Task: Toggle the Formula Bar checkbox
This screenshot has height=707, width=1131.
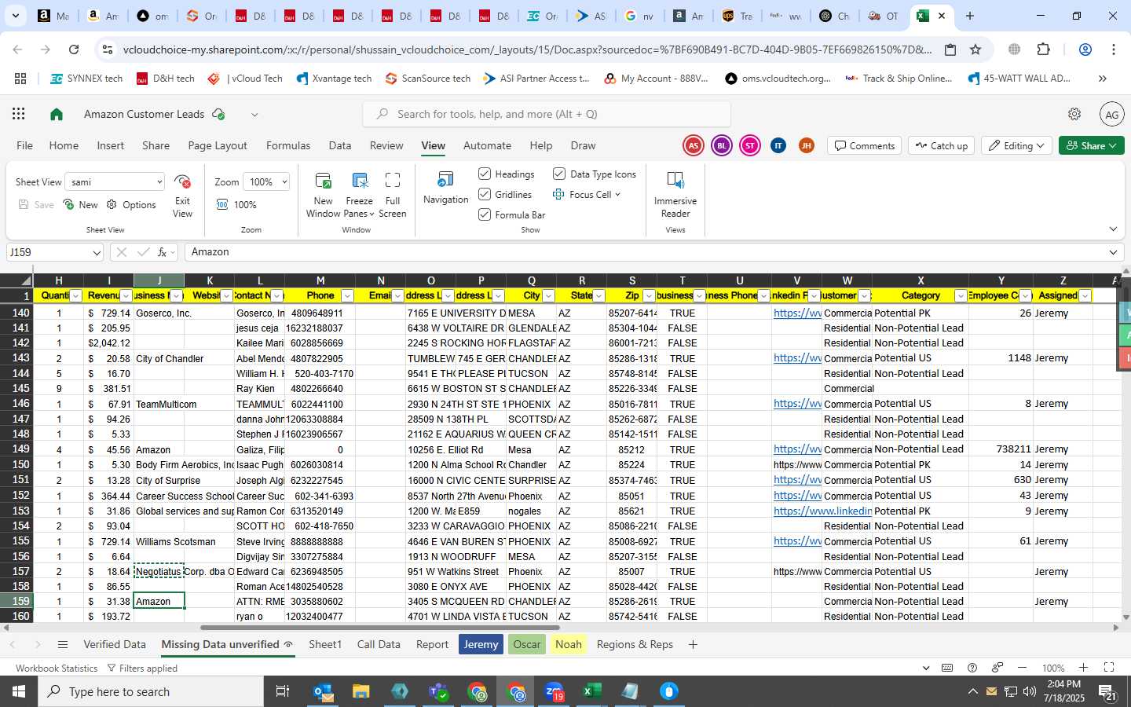Action: pos(485,214)
